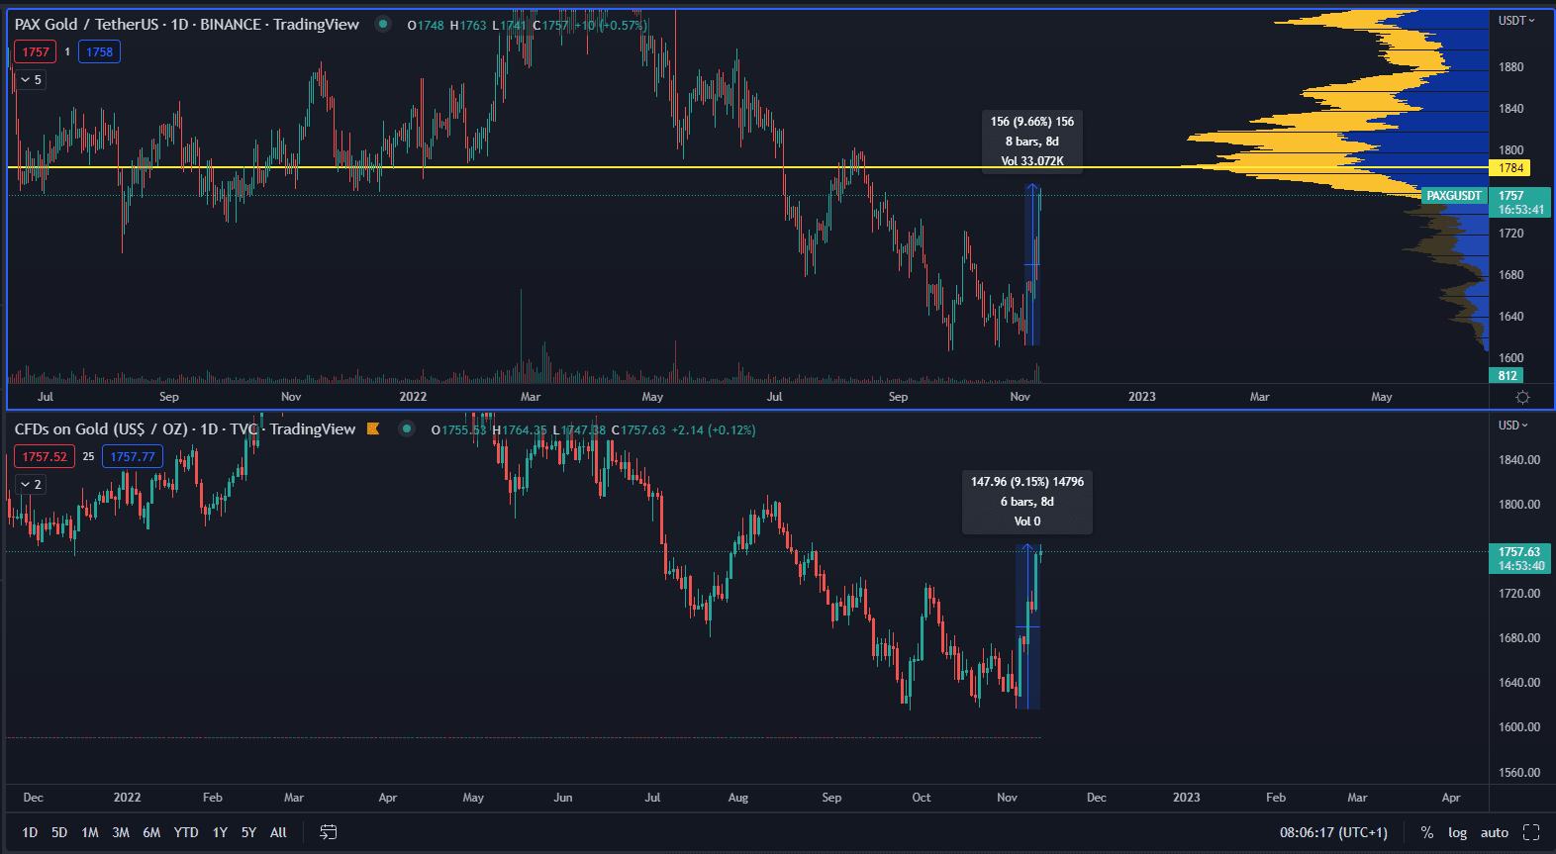Toggle the percent scale button
Image resolution: width=1556 pixels, height=854 pixels.
coord(1427,832)
